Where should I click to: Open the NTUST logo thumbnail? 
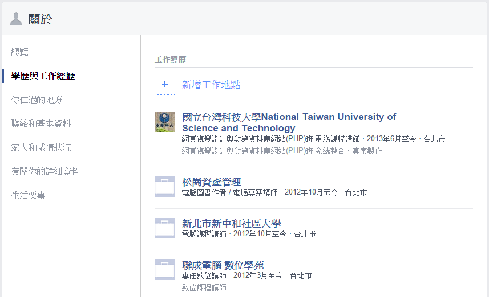click(165, 122)
